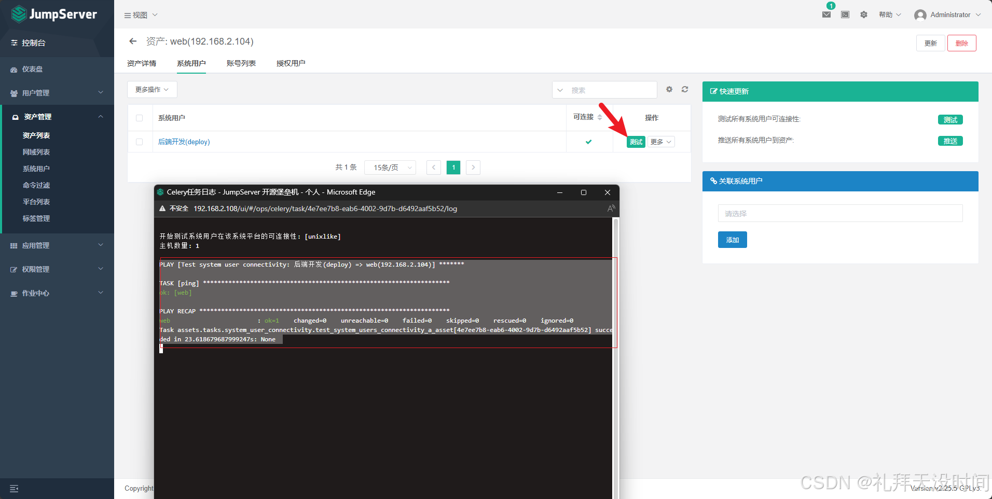Open the mail notifications icon
The width and height of the screenshot is (992, 499).
tap(826, 15)
